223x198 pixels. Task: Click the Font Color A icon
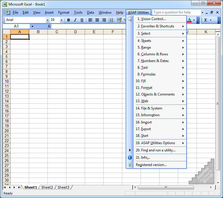[x=189, y=20]
